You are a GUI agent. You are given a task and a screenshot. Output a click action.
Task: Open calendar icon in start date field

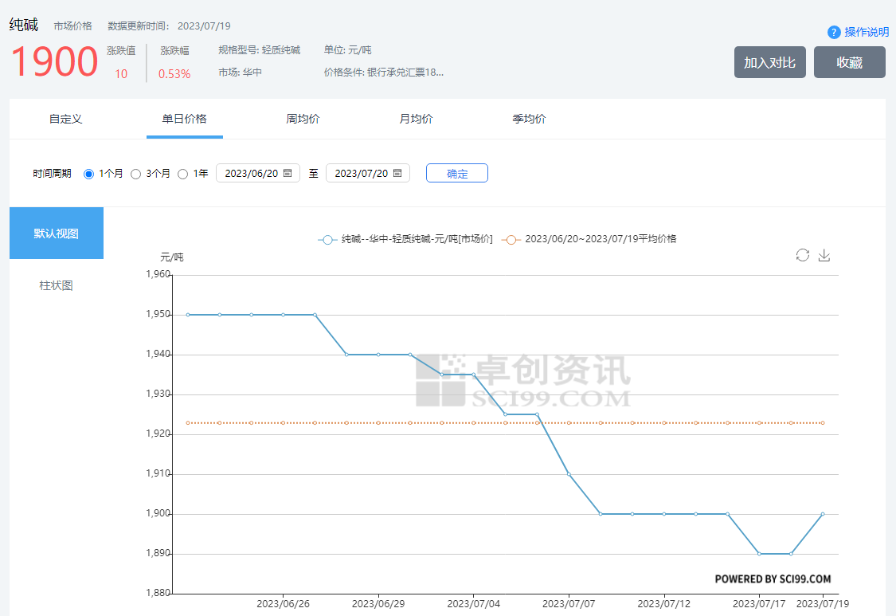[x=288, y=173]
